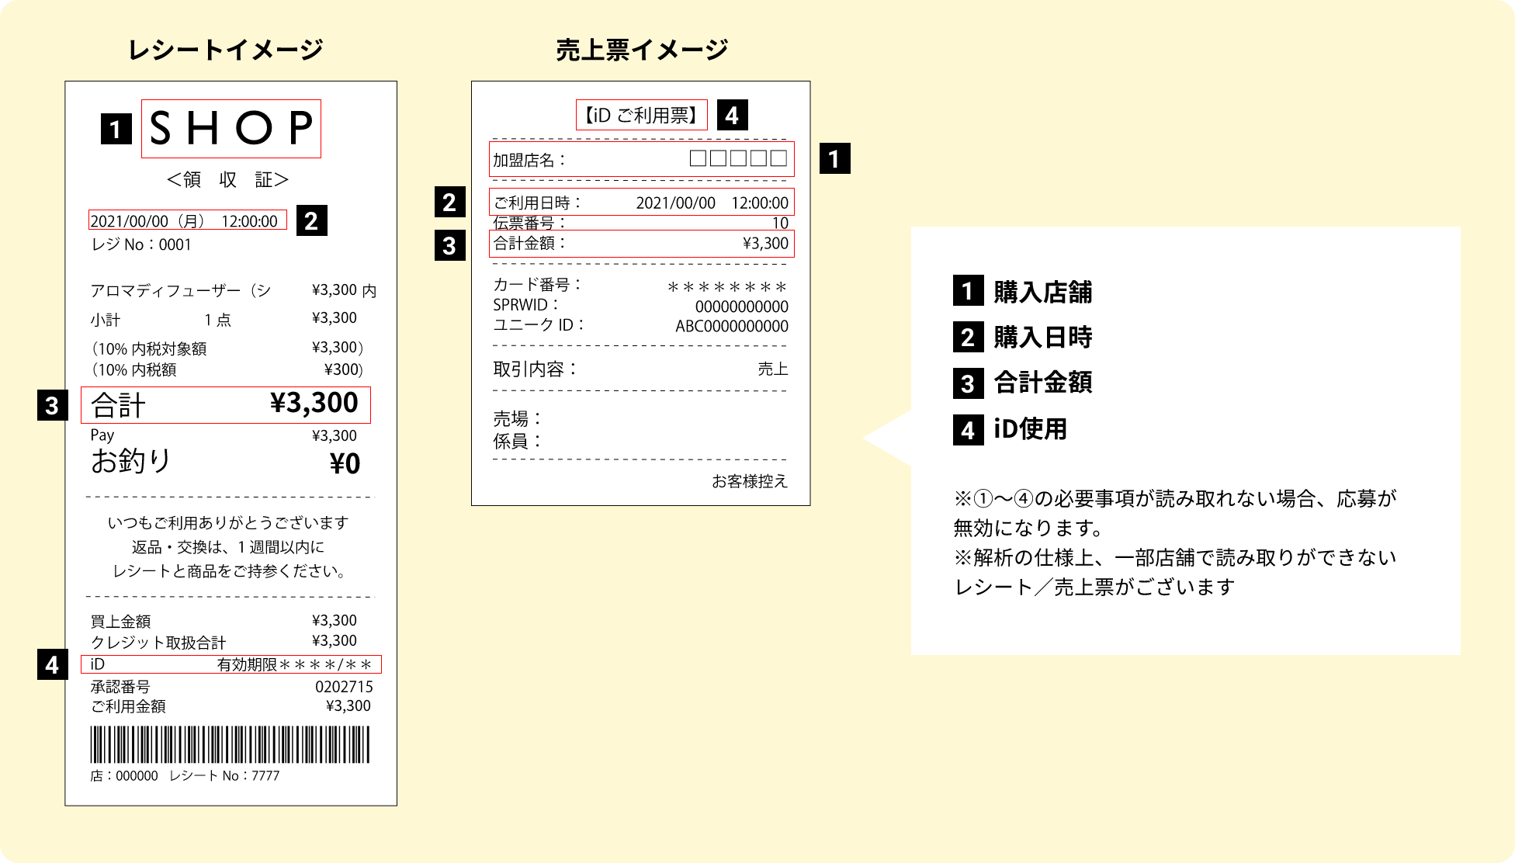The width and height of the screenshot is (1515, 863).
Task: Click the レシートイメージ heading
Action: [225, 50]
